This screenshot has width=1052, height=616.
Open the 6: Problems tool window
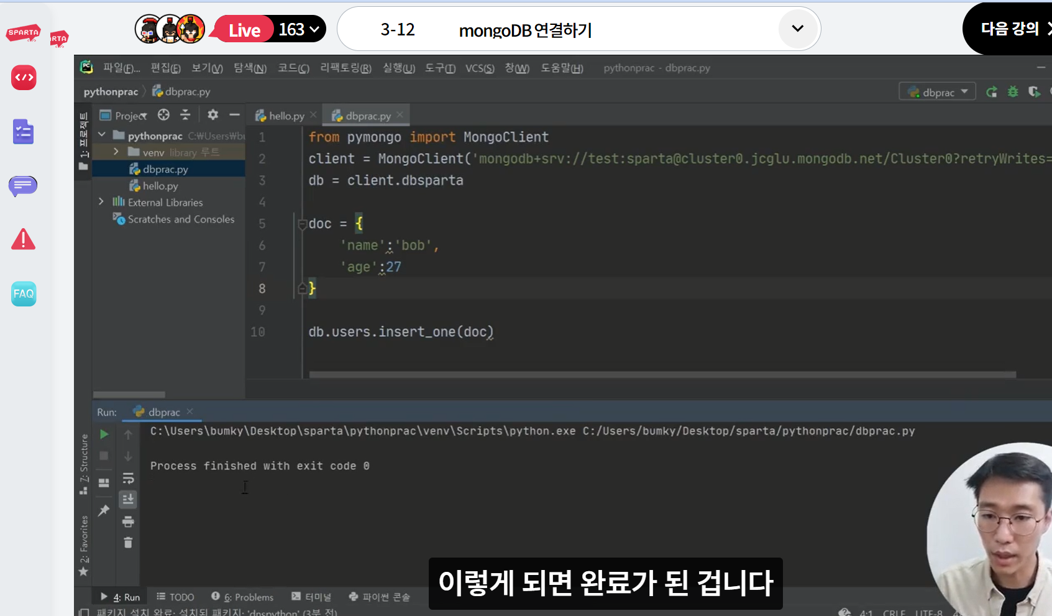242,597
